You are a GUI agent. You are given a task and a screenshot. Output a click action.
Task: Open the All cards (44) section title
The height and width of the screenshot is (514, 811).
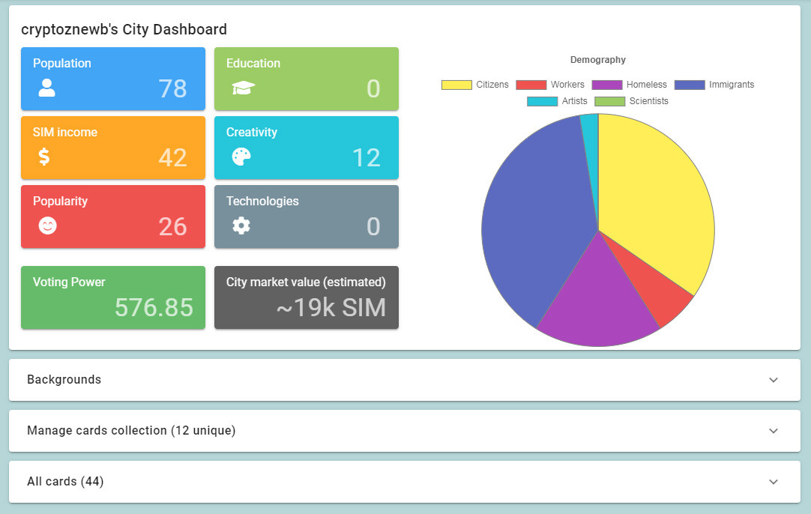tap(65, 482)
